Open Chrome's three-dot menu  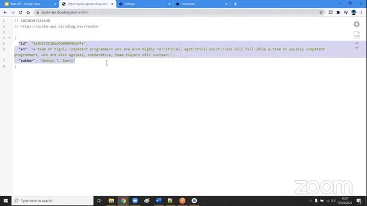click(361, 13)
